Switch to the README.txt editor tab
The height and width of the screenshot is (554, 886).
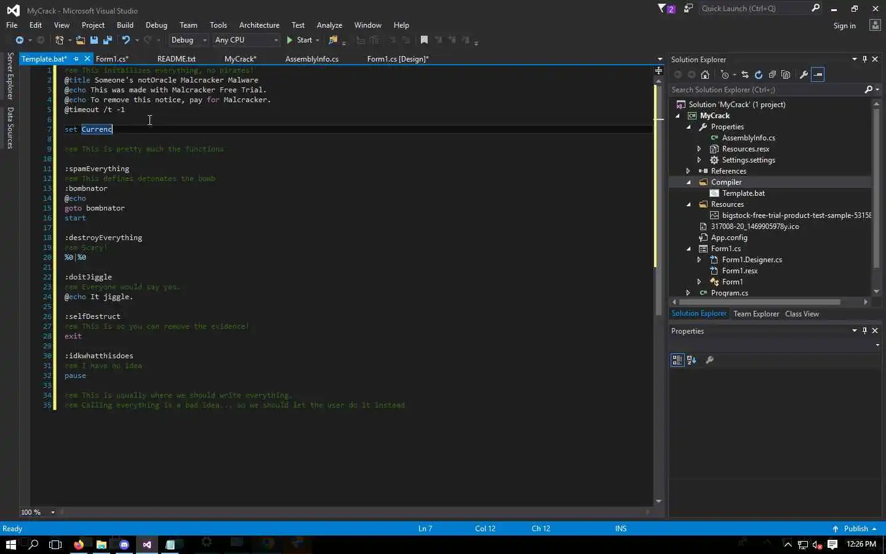click(x=176, y=59)
